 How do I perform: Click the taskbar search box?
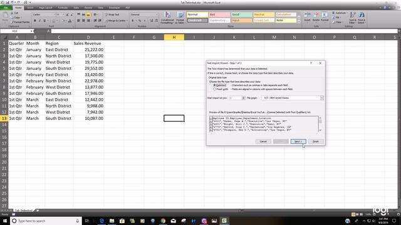46,221
